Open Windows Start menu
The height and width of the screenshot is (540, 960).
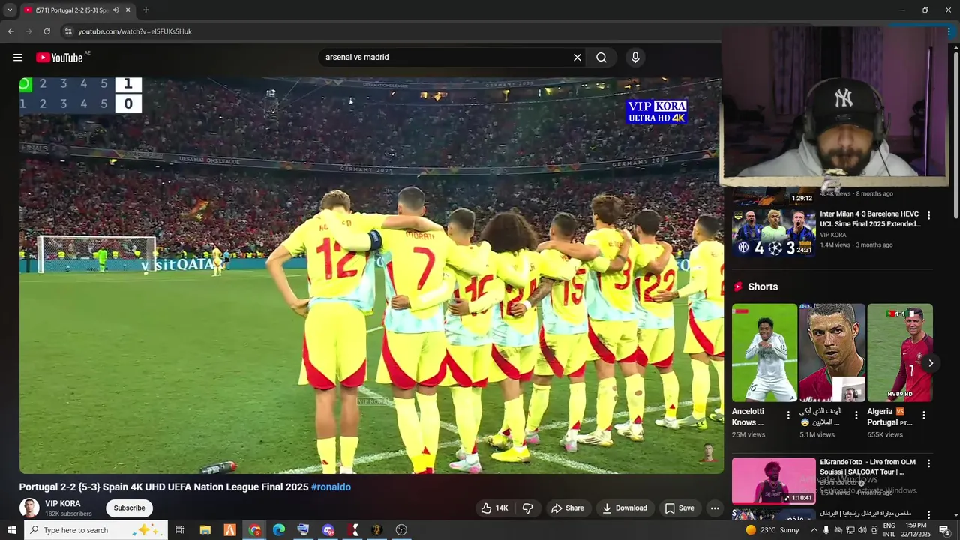pos(12,530)
